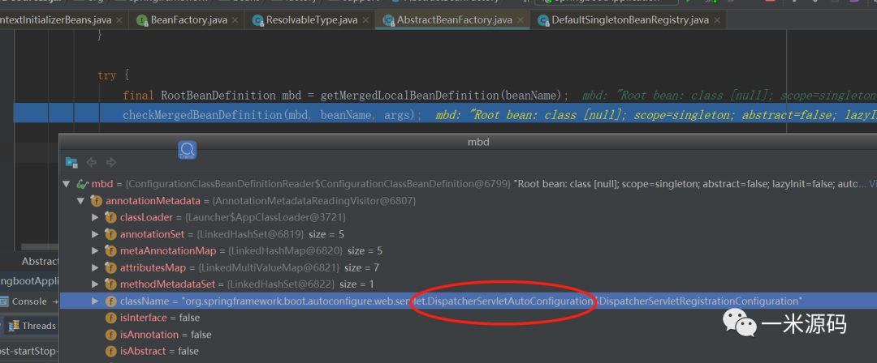Collapse the annotationMetadata node
877x363 pixels.
(x=82, y=200)
